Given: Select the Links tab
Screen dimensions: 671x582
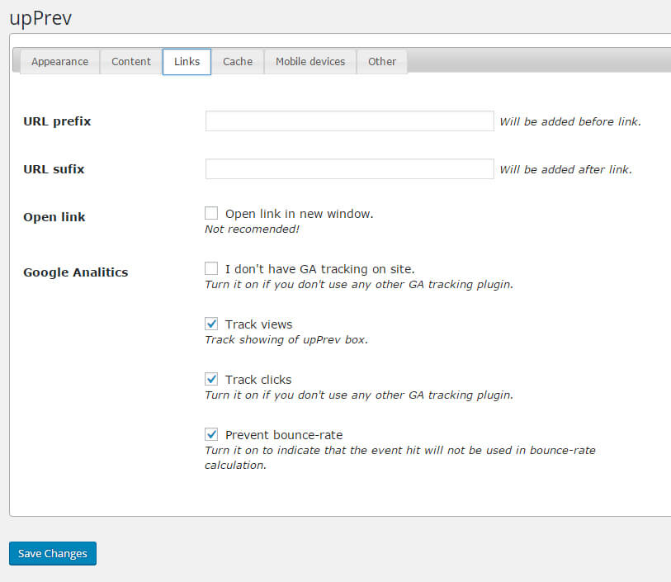Looking at the screenshot, I should click(x=187, y=62).
